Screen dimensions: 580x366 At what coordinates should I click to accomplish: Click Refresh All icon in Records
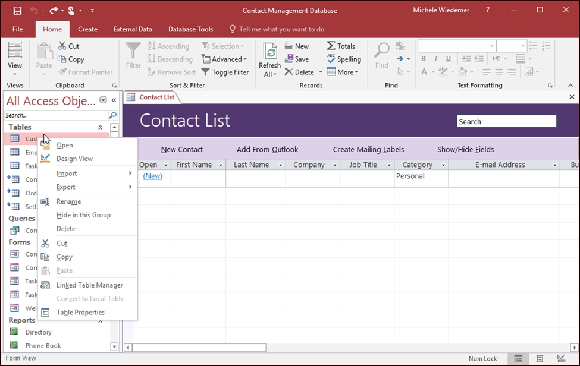coord(270,52)
